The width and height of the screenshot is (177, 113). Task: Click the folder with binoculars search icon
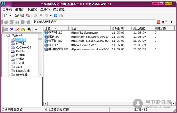(x=29, y=29)
